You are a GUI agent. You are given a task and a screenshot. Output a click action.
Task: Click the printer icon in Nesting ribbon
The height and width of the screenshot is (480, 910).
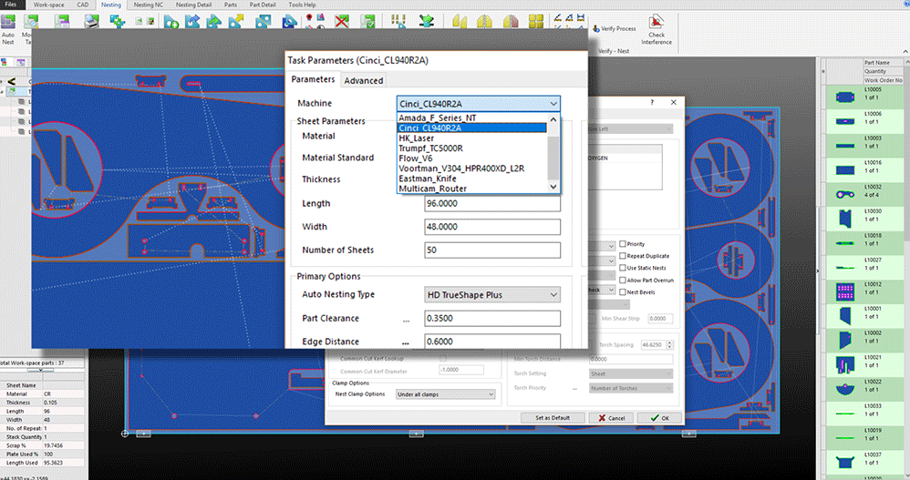click(x=91, y=22)
